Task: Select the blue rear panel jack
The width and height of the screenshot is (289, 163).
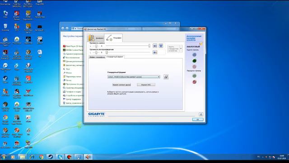Action: coord(194,55)
